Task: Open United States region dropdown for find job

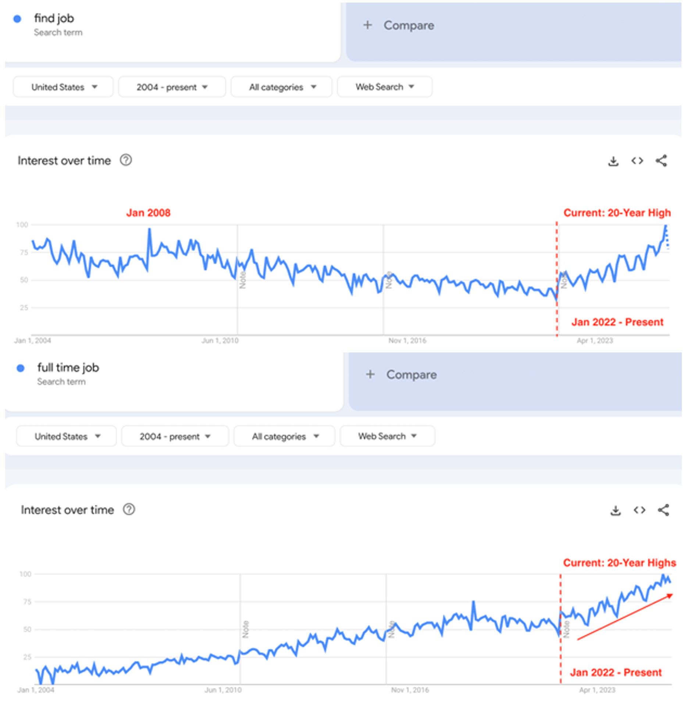Action: click(x=63, y=87)
